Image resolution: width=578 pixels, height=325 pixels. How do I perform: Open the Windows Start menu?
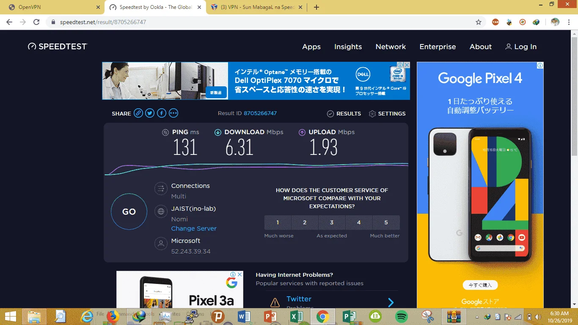coord(11,316)
